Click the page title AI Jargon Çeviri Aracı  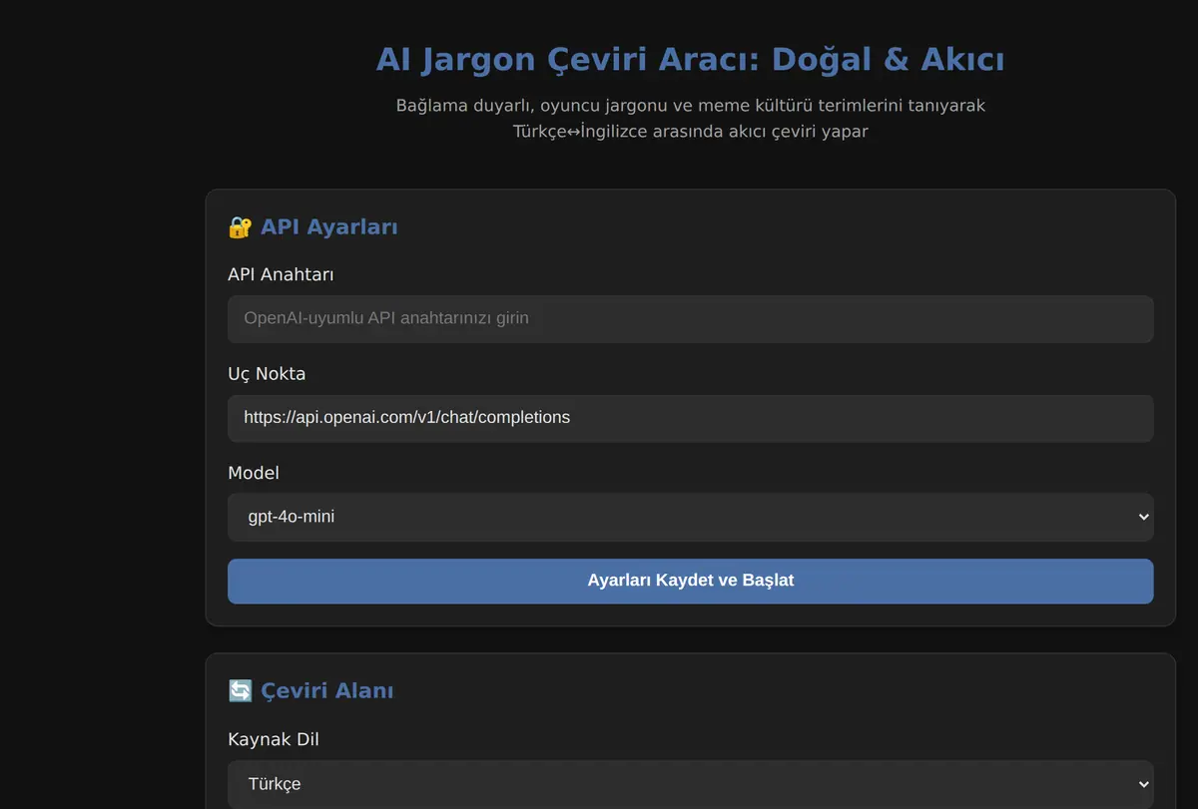coord(690,60)
